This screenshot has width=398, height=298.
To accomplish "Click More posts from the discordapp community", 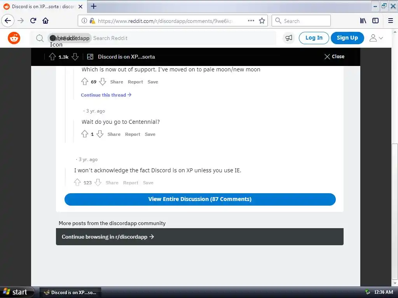I will [x=112, y=223].
